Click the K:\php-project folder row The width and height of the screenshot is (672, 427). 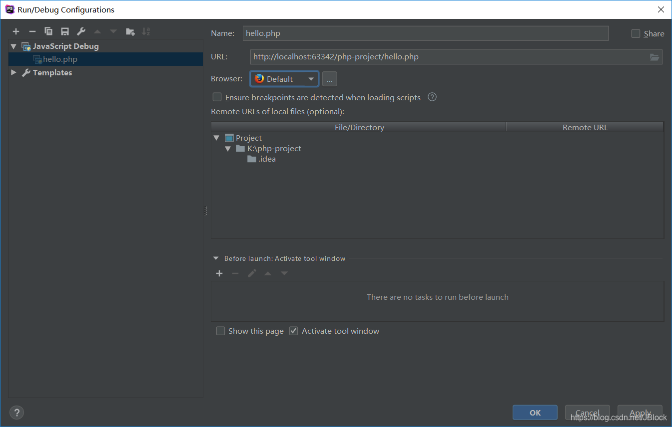tap(437, 149)
